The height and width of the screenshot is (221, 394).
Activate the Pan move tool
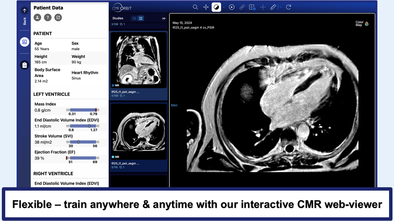206,7
